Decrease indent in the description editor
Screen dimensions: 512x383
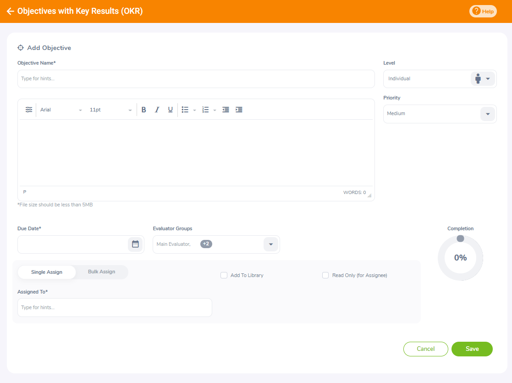[225, 109]
